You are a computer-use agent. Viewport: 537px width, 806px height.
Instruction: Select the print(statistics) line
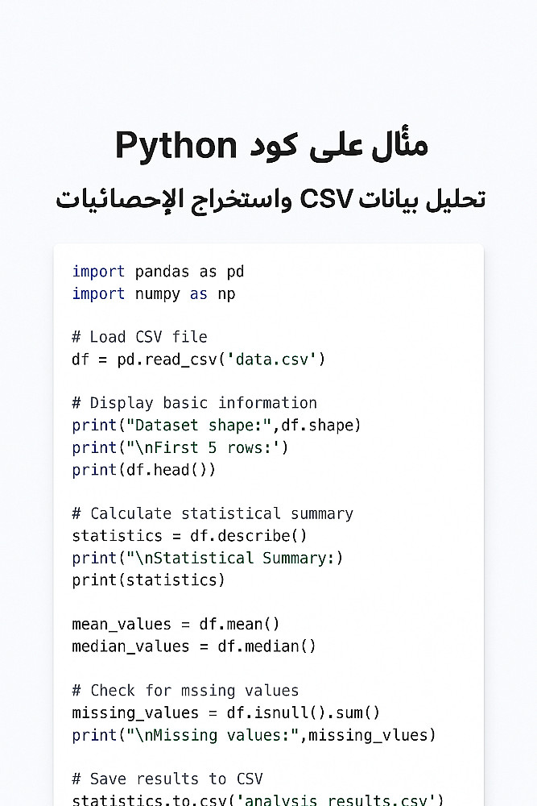coord(148,580)
